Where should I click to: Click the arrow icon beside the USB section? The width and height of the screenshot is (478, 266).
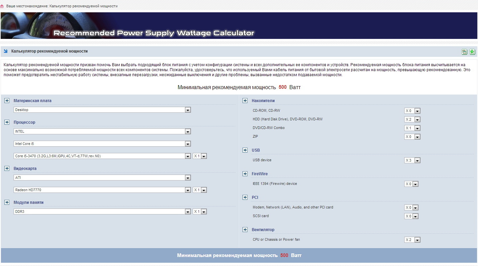(245, 150)
